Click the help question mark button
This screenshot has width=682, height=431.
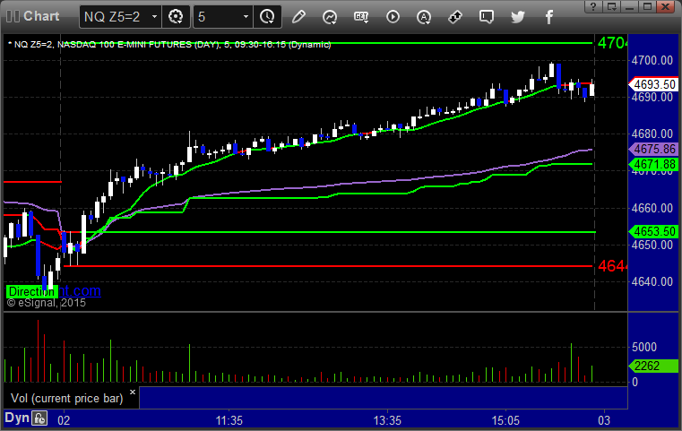tap(593, 6)
